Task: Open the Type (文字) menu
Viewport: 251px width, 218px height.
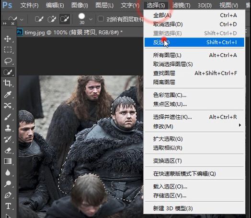Action: [130, 6]
